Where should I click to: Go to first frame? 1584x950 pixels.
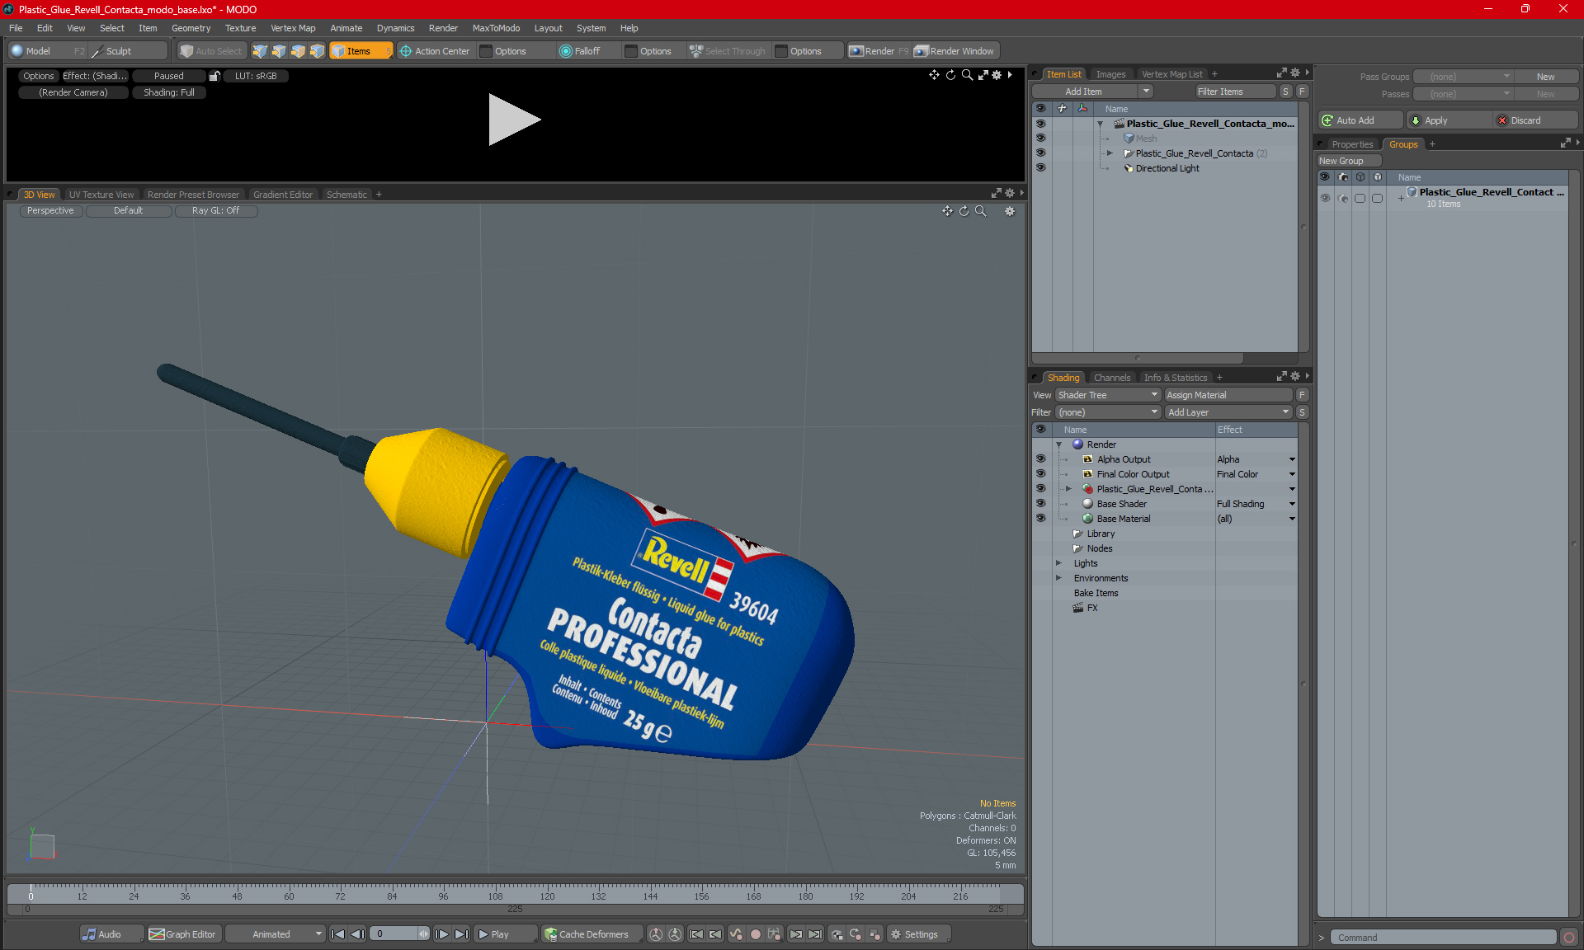tap(337, 934)
